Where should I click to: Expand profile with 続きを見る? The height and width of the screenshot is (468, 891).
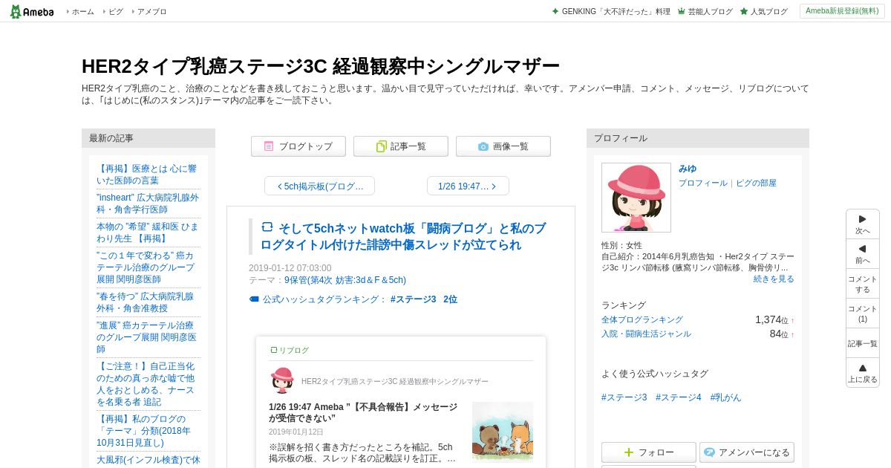[774, 279]
